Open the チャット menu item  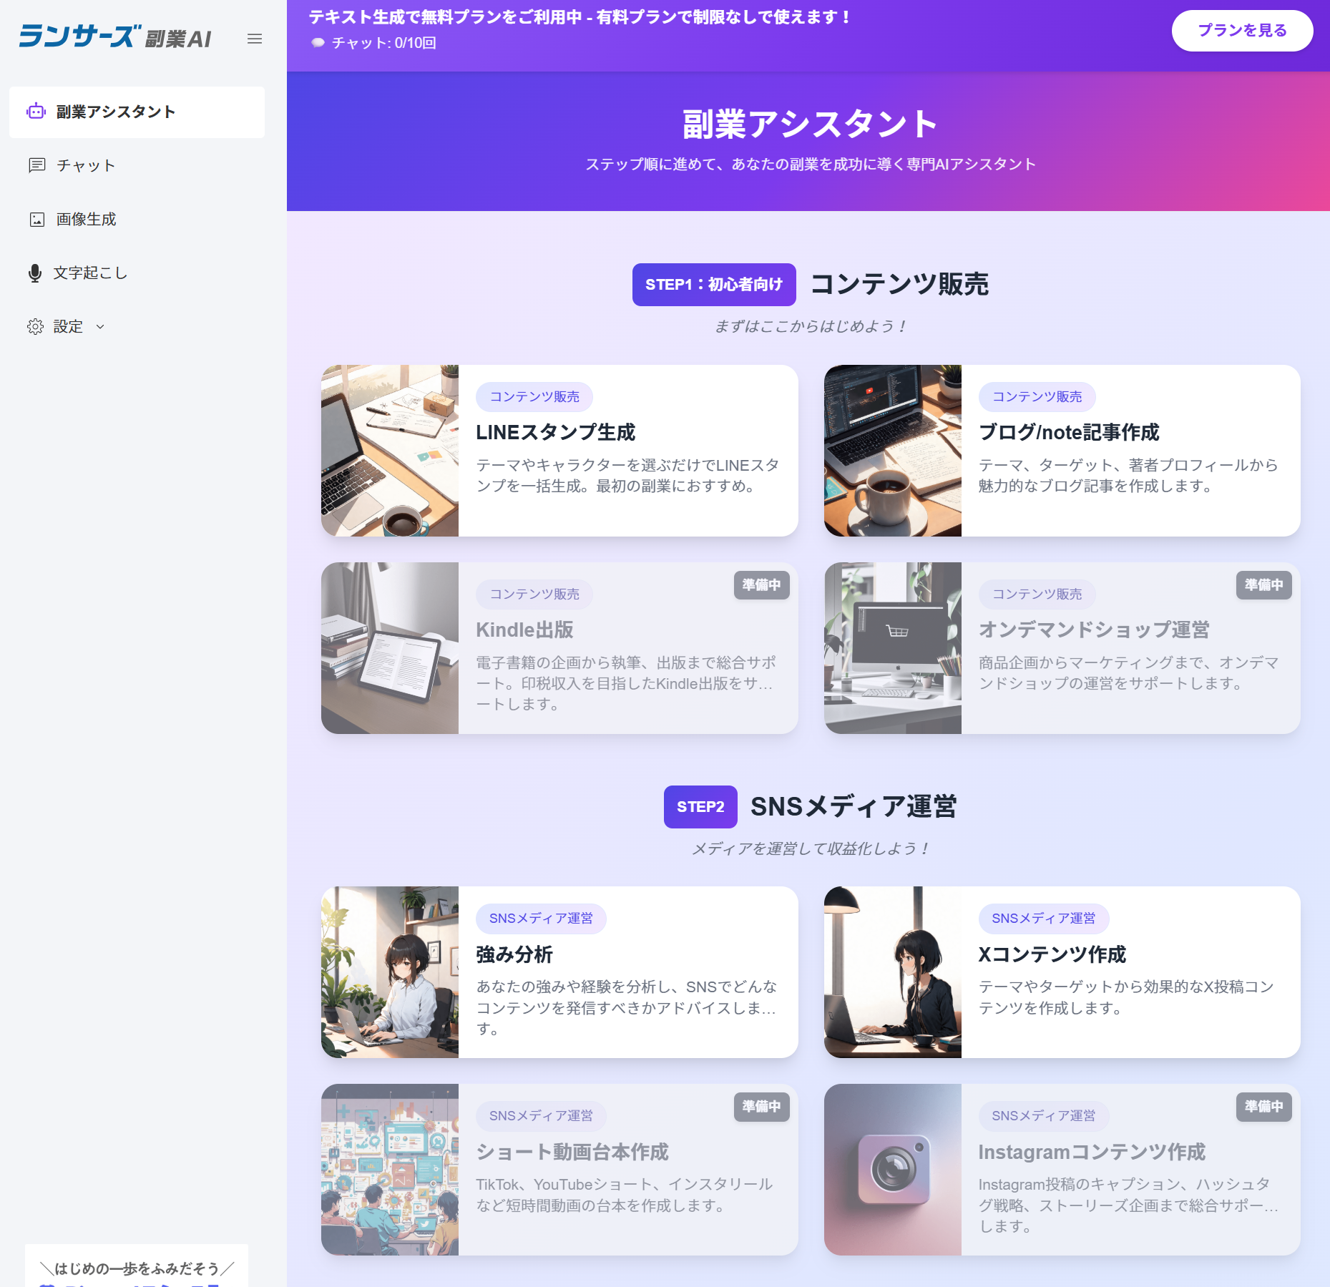[x=86, y=165]
